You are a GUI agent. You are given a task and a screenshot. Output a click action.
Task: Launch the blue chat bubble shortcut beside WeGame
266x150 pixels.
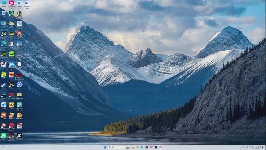coord(19,85)
